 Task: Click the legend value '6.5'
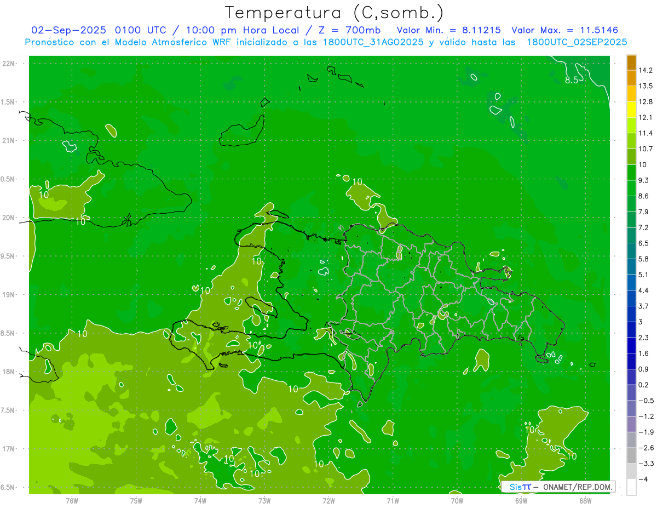[644, 243]
